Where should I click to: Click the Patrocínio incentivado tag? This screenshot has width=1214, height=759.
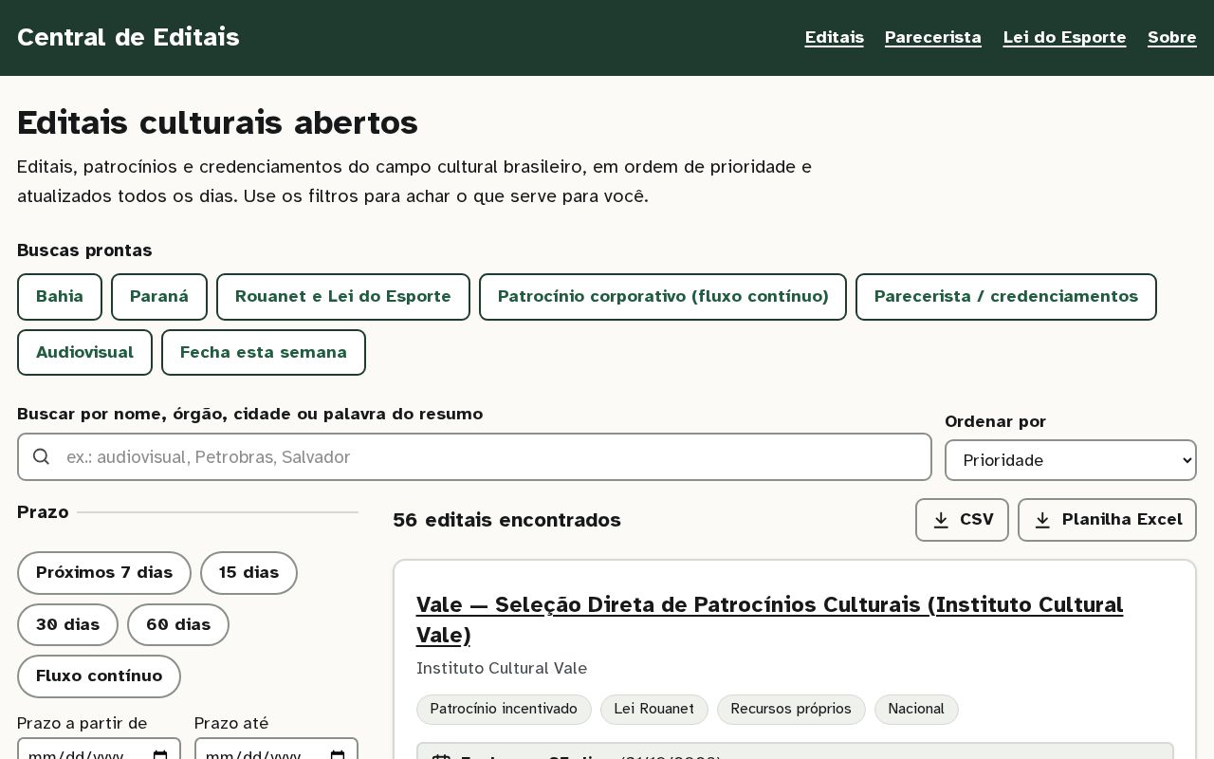point(504,710)
